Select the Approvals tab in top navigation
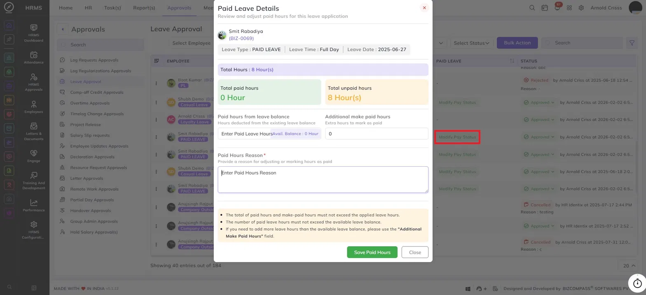 pyautogui.click(x=179, y=8)
